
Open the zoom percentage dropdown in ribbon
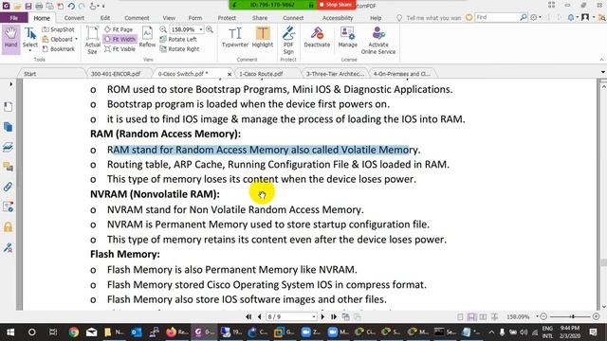(200, 29)
